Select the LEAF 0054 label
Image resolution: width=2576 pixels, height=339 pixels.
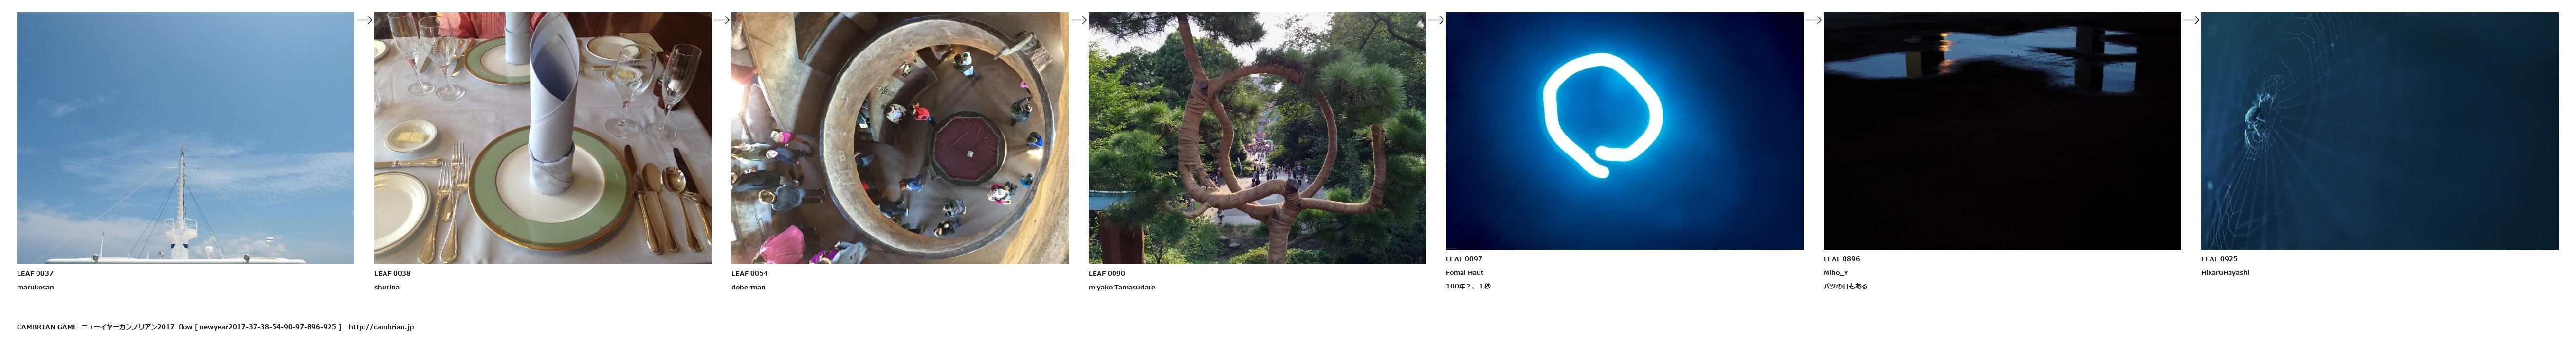click(x=750, y=273)
